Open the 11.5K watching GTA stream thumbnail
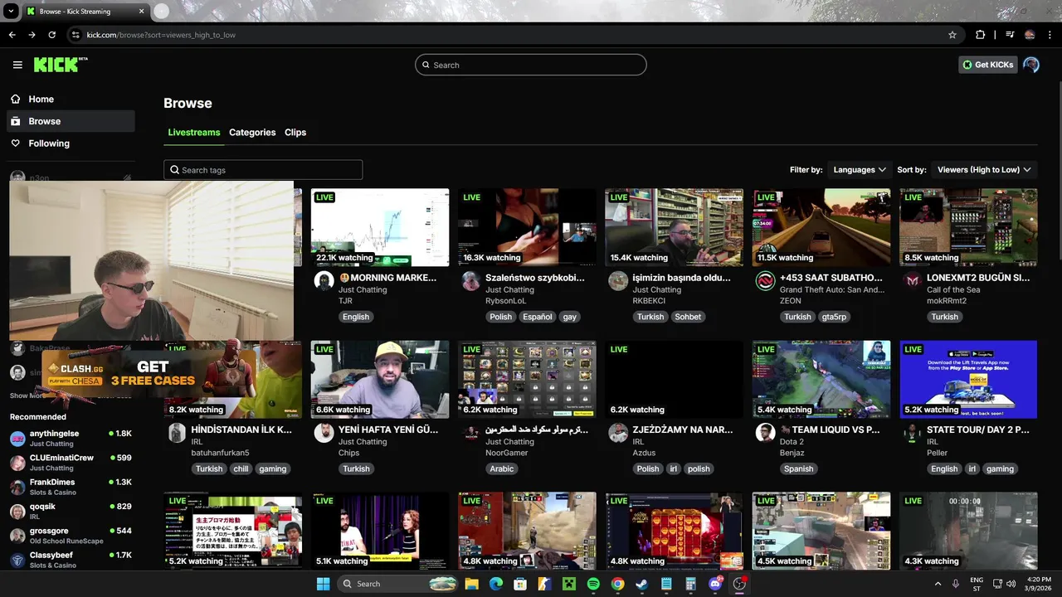Viewport: 1062px width, 597px height. [x=821, y=227]
